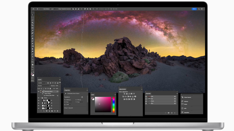Screen dimensions: 234x131
Task: Add layer mask in Layers panel
Action: pos(46,111)
